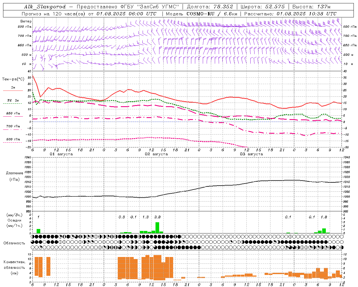Viewport: 358px width, 287px height.
Task: Click the date label 01 августа
Action: click(x=61, y=154)
